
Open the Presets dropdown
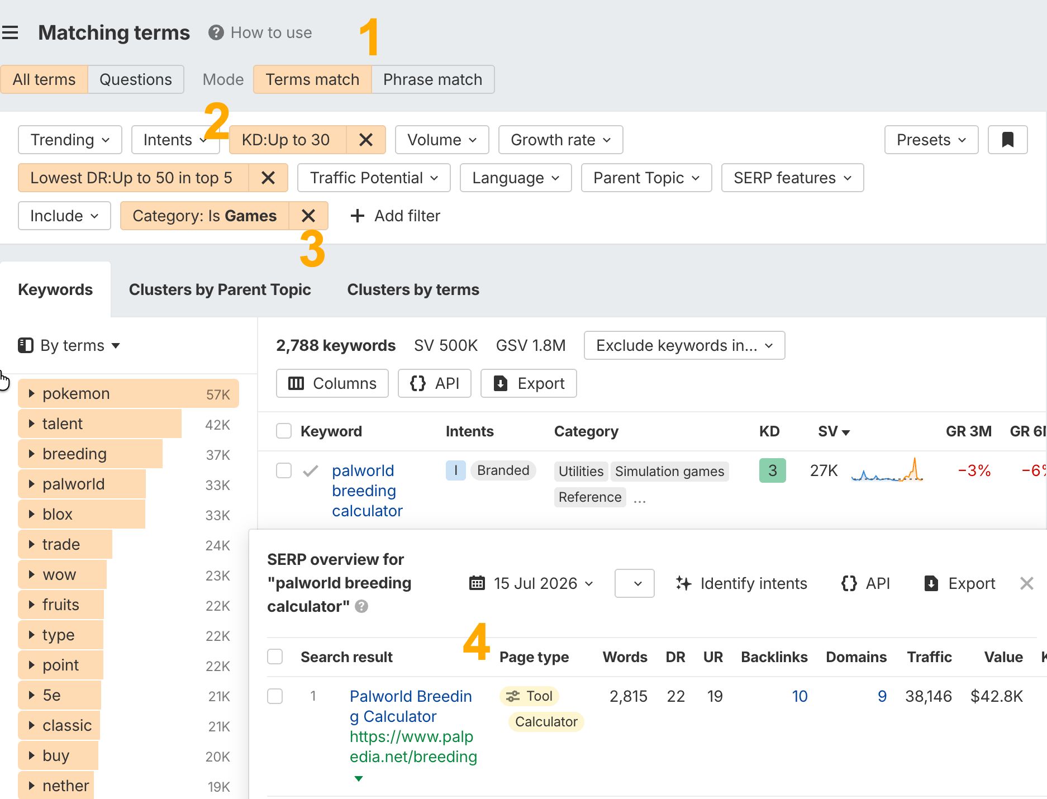tap(931, 140)
